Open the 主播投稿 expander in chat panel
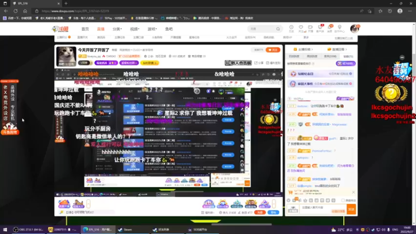This screenshot has width=416, height=234. tap(303, 49)
